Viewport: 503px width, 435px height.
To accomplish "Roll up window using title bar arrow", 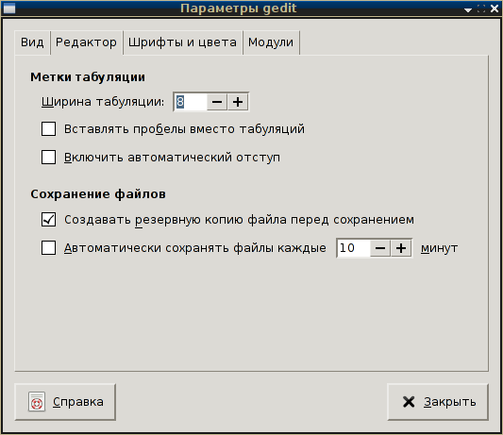I will coord(468,9).
